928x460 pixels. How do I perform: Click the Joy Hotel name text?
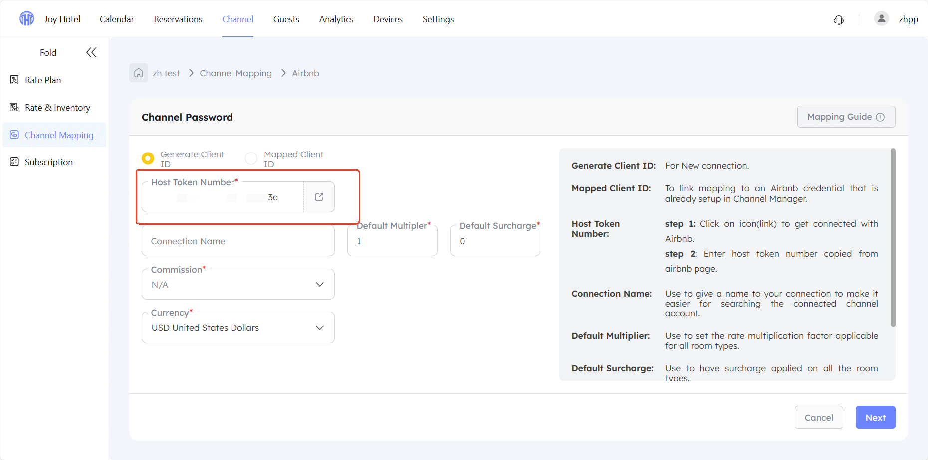pos(62,19)
